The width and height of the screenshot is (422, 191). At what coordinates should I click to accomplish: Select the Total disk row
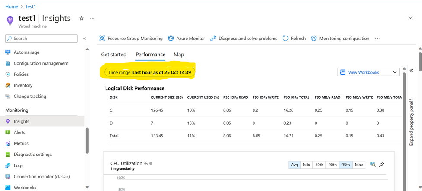pyautogui.click(x=254, y=136)
